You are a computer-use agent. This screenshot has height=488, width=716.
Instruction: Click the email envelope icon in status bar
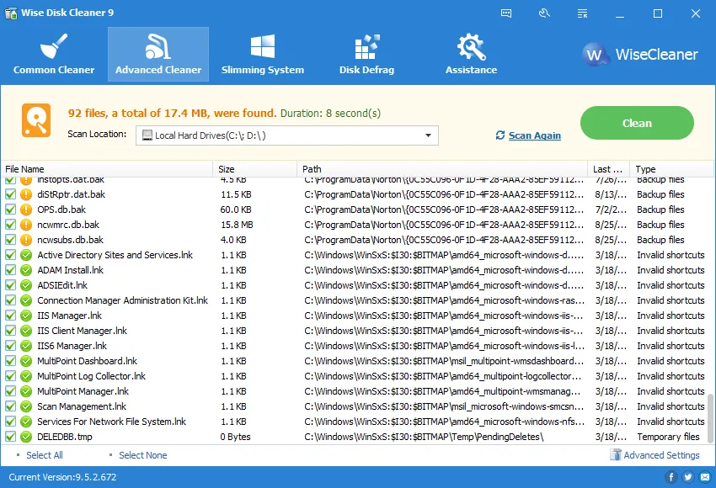pyautogui.click(x=705, y=477)
